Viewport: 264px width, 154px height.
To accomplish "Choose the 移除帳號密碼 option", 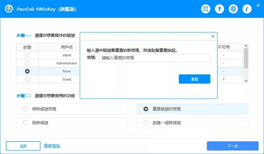I will coord(72,109).
